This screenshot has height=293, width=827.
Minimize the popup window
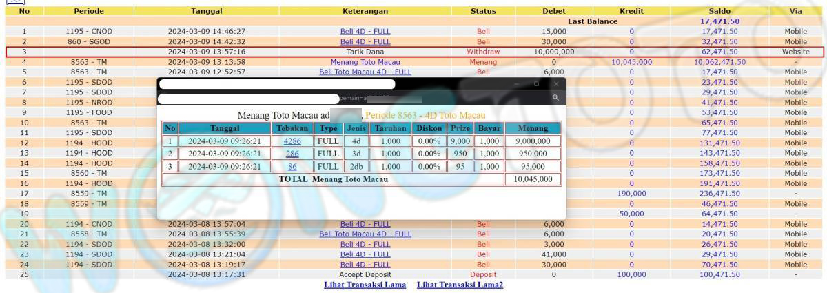click(x=518, y=84)
